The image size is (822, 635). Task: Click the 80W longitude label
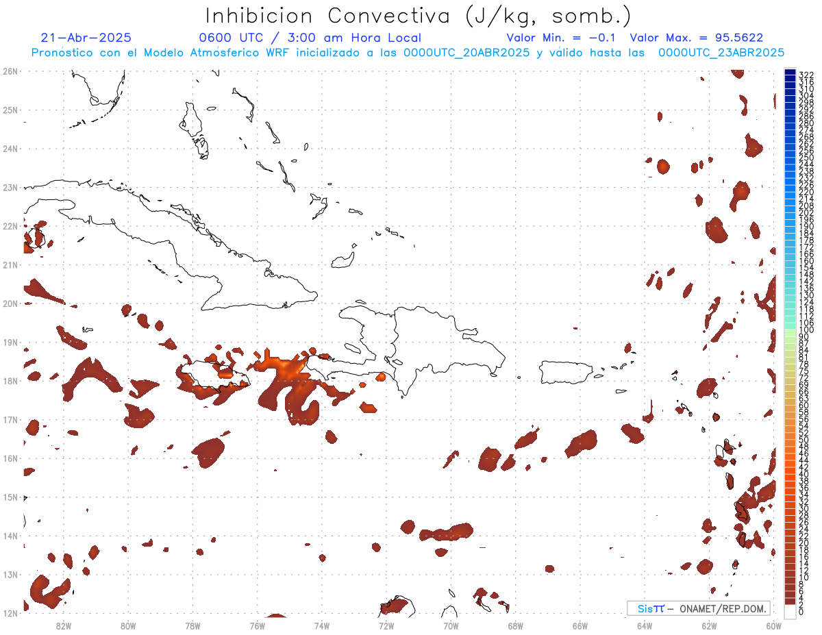(x=128, y=625)
